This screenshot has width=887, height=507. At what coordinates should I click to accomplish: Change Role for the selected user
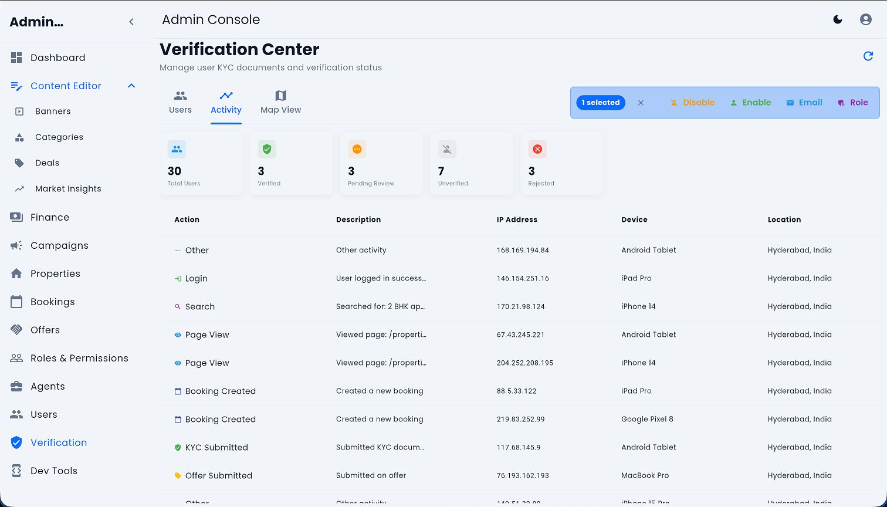pos(852,103)
